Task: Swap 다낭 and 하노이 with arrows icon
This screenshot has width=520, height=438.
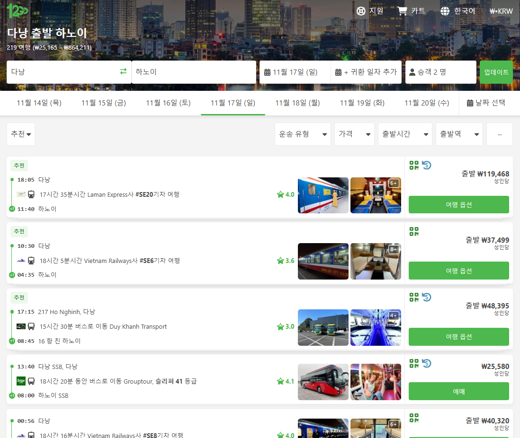Action: [x=123, y=71]
